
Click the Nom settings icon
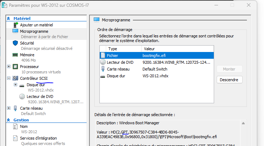15,126
